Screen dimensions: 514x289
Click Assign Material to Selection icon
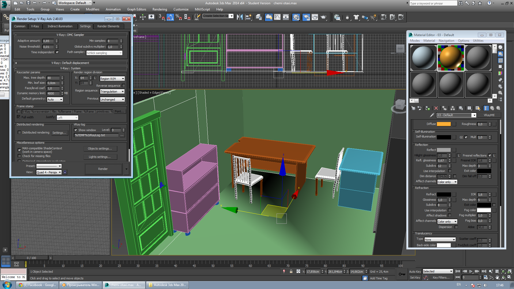point(428,108)
